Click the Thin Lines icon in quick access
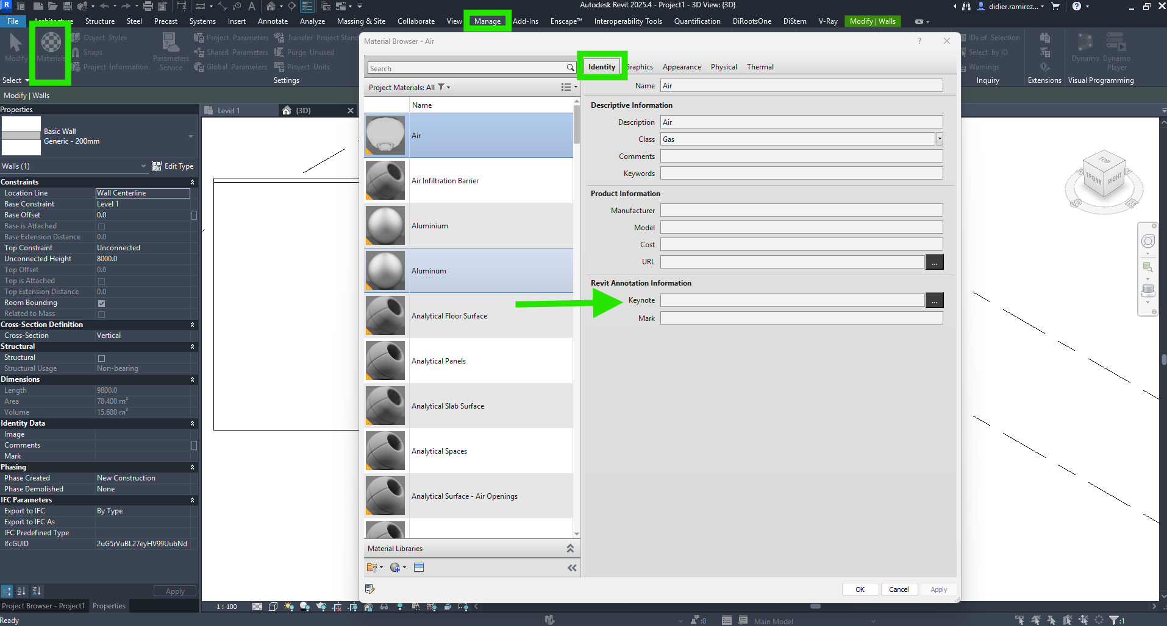 click(307, 7)
